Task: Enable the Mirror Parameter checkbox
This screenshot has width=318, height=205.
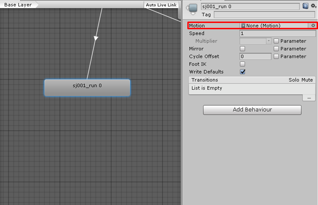Action: click(x=276, y=49)
